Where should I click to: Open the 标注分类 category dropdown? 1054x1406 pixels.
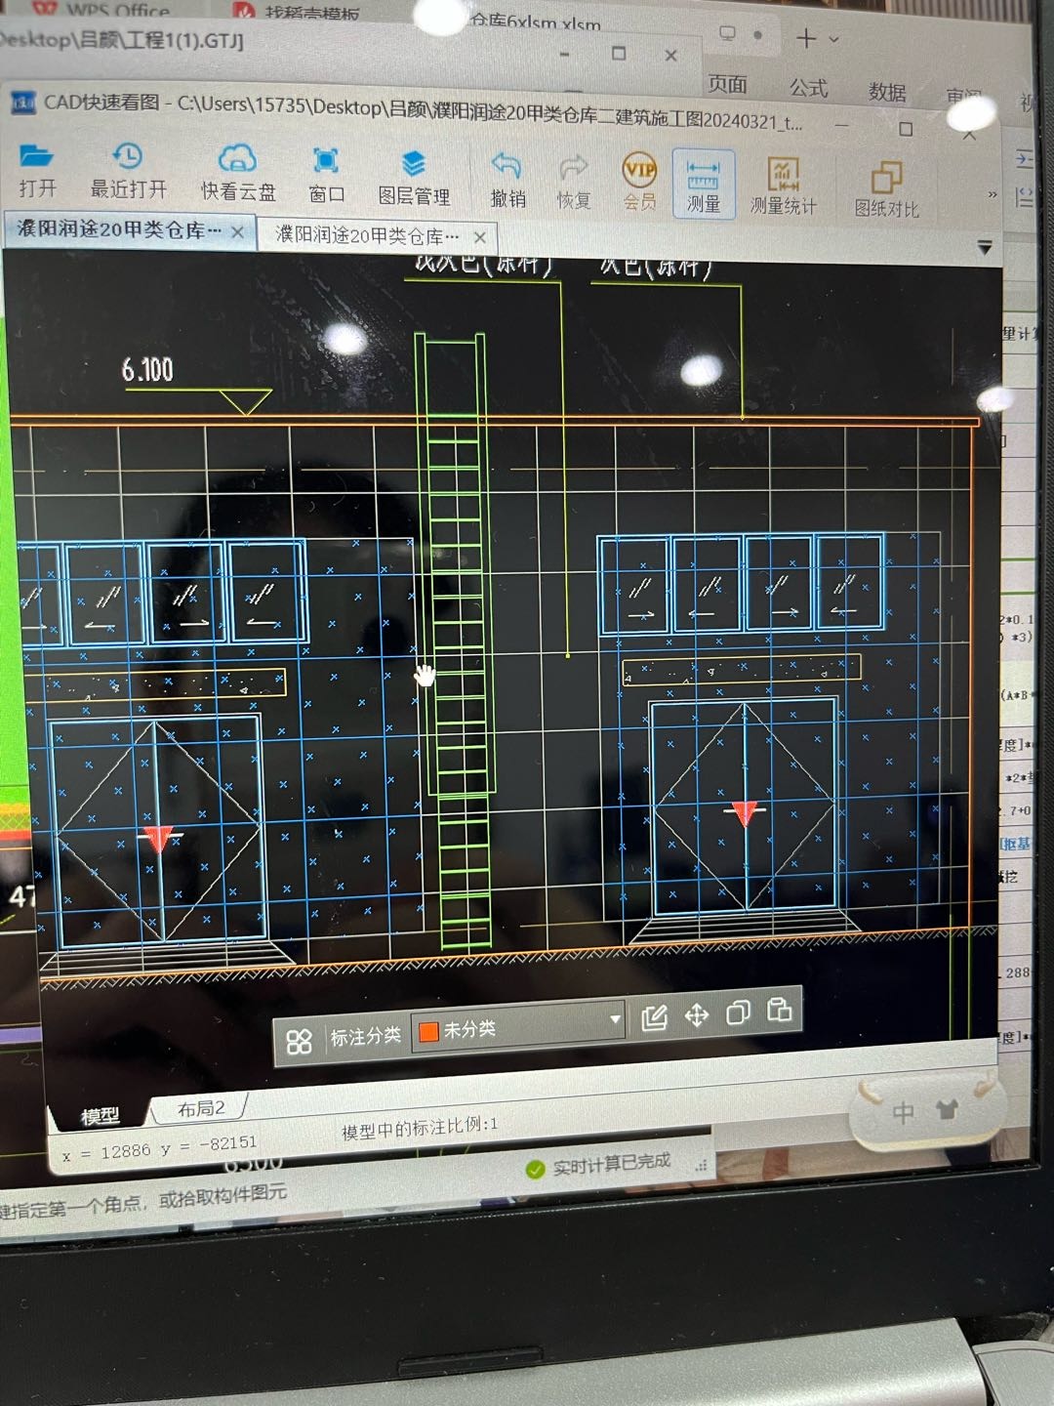click(519, 1026)
